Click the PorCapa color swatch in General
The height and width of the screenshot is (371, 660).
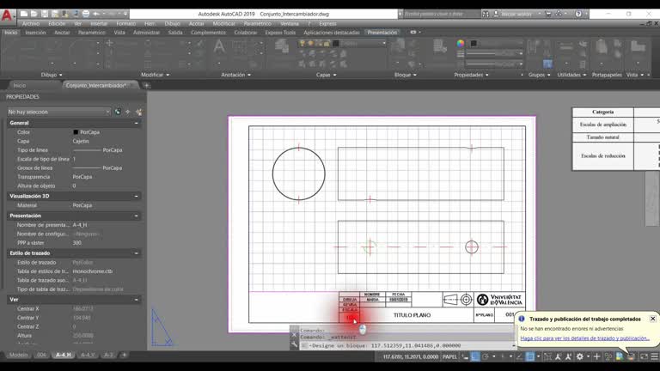(x=76, y=132)
